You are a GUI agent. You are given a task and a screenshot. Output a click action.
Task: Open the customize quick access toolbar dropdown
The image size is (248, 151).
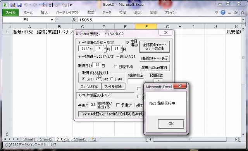click(71, 5)
